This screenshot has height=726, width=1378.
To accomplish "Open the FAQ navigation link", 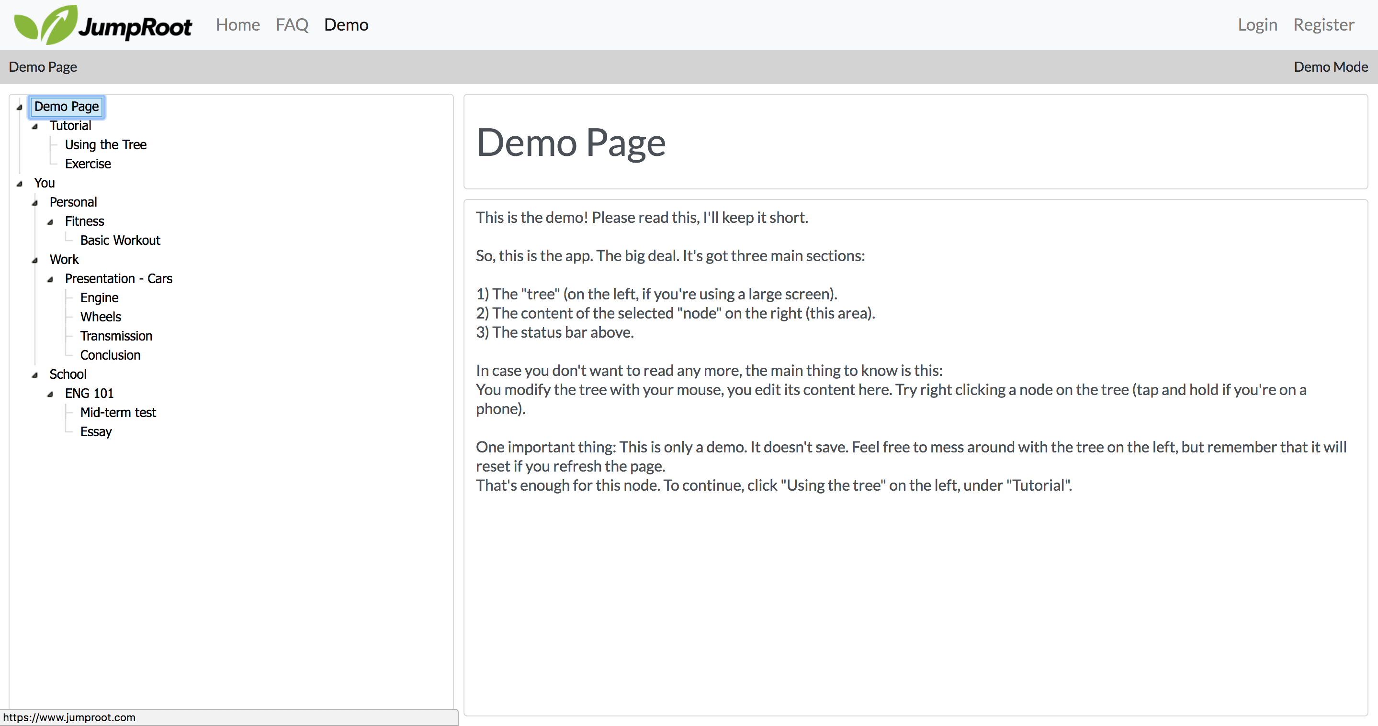I will [x=292, y=24].
